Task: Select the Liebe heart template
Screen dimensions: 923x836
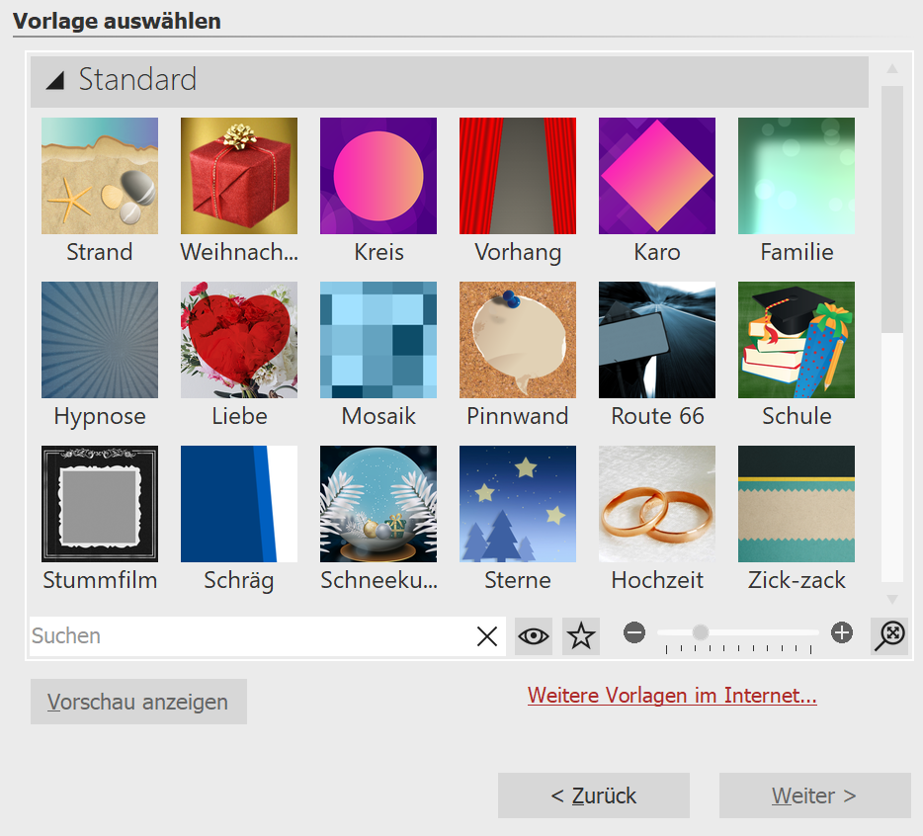Action: point(239,340)
